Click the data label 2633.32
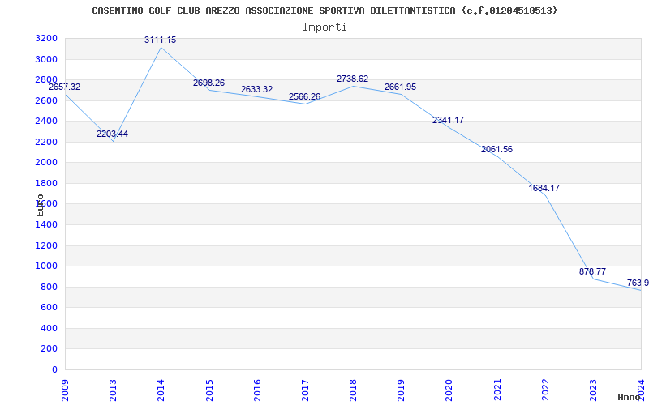The image size is (649, 405). [x=256, y=89]
